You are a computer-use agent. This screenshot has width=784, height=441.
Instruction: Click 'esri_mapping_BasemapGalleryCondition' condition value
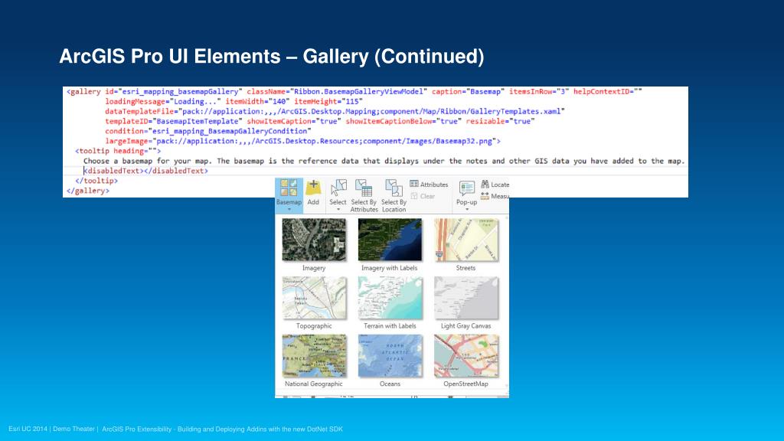230,131
